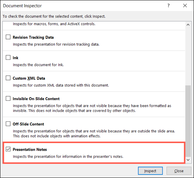Tick the Custom XML Data checkbox
194x178 pixels.
click(x=8, y=78)
